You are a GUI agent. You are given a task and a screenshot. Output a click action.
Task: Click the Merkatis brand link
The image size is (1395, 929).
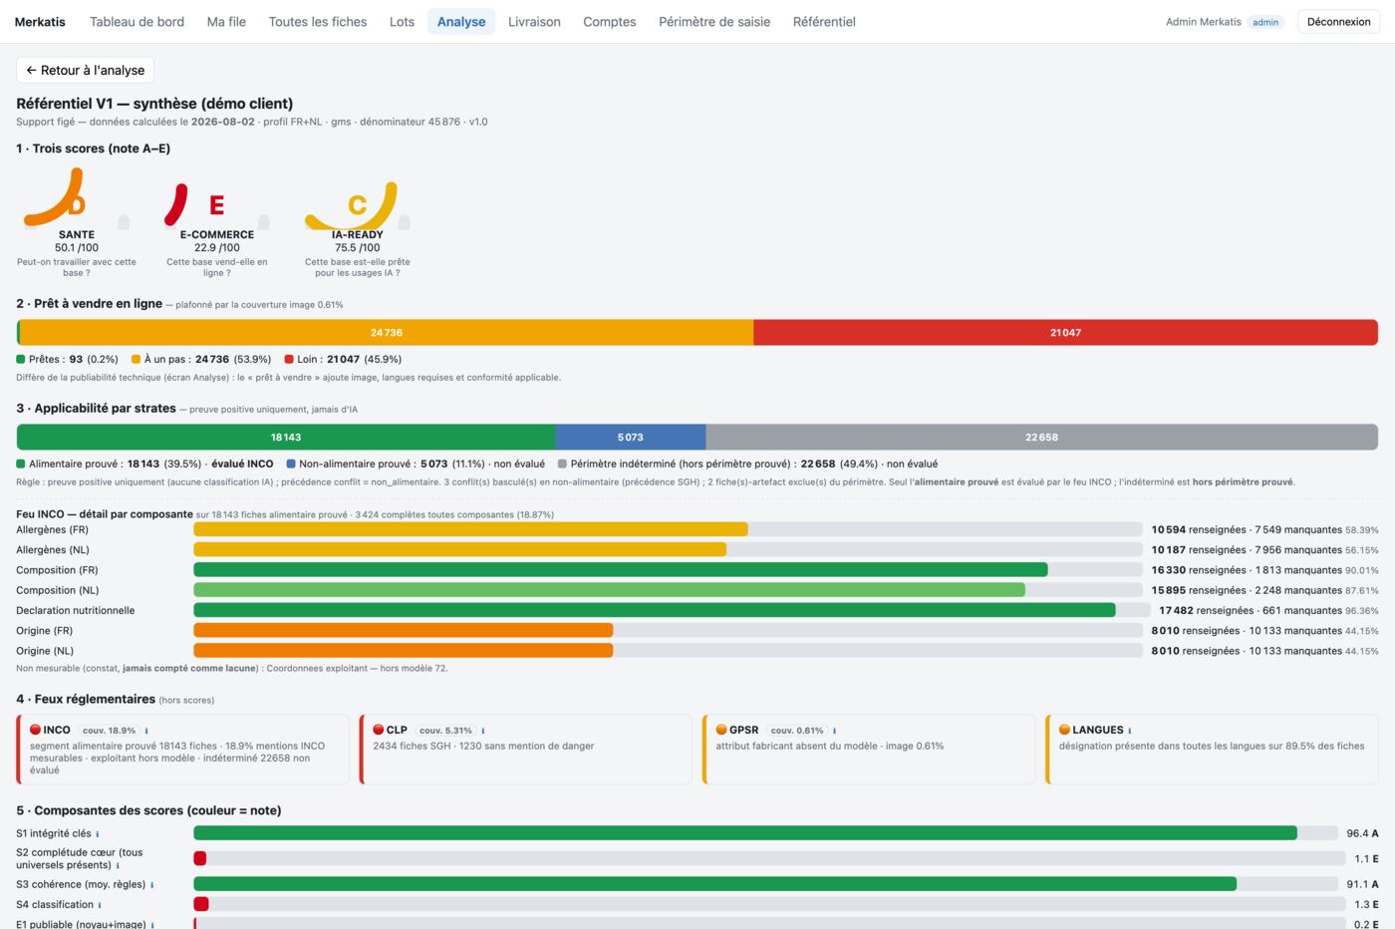pos(40,22)
